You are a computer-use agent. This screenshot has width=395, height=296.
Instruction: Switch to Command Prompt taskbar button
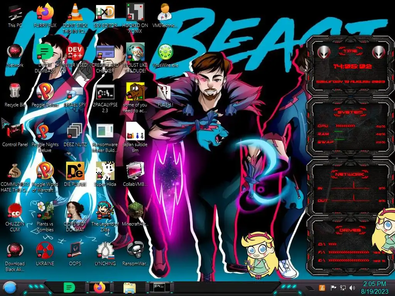point(159,287)
